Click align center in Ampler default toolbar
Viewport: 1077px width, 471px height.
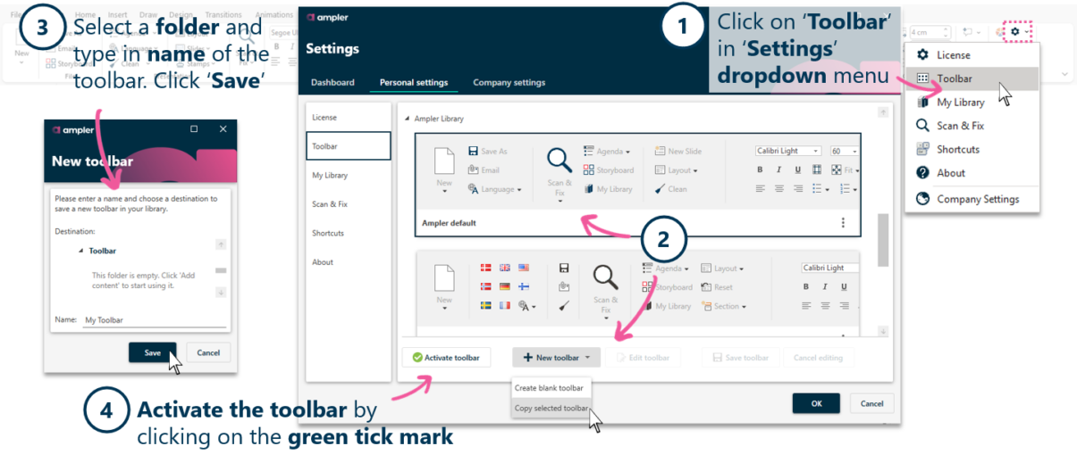coord(779,189)
